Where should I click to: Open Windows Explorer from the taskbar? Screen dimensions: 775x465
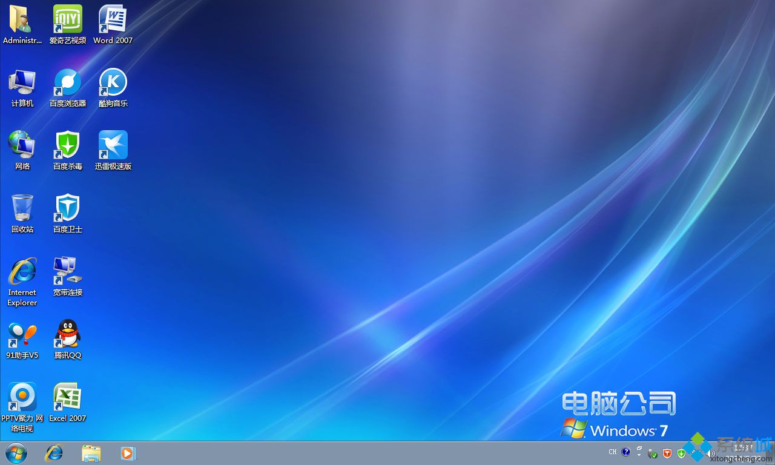pyautogui.click(x=91, y=453)
